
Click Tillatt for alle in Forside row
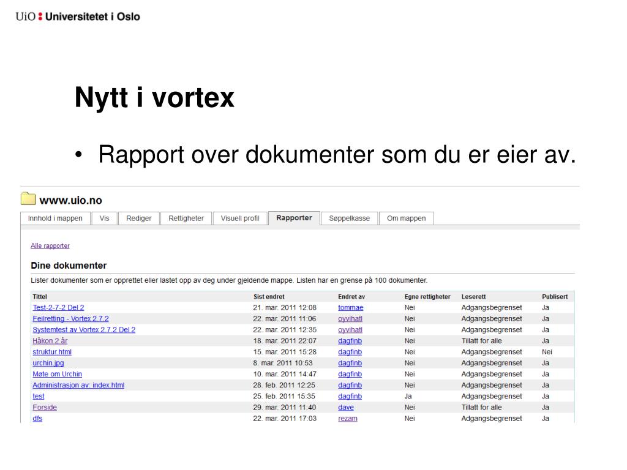(x=482, y=407)
